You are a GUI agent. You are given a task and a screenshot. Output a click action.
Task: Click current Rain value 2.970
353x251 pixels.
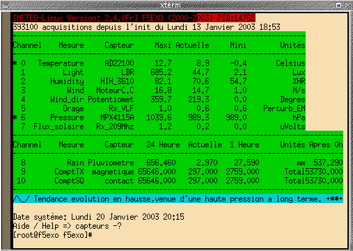[207, 163]
